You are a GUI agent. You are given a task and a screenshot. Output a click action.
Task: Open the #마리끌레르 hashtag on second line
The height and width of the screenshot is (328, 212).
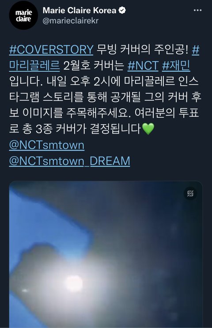(x=34, y=65)
